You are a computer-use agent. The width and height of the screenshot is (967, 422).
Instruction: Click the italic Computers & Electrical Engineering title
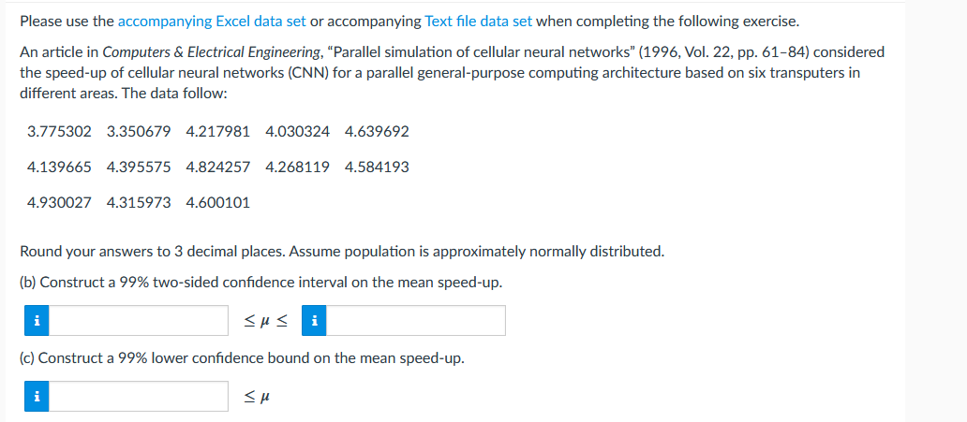(212, 52)
